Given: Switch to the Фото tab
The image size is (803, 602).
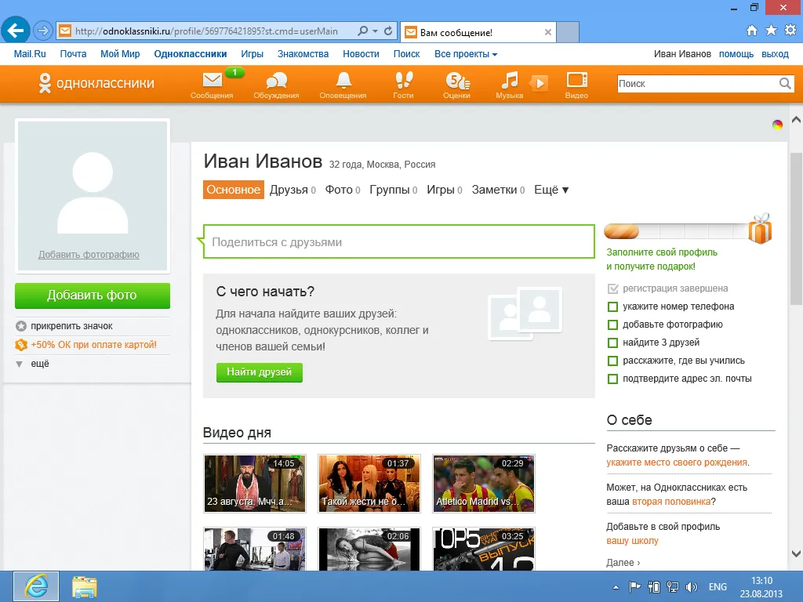Looking at the screenshot, I should tap(343, 190).
